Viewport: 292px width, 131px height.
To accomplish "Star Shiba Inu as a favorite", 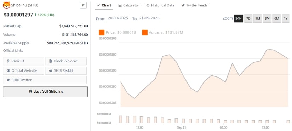I will (83, 5).
